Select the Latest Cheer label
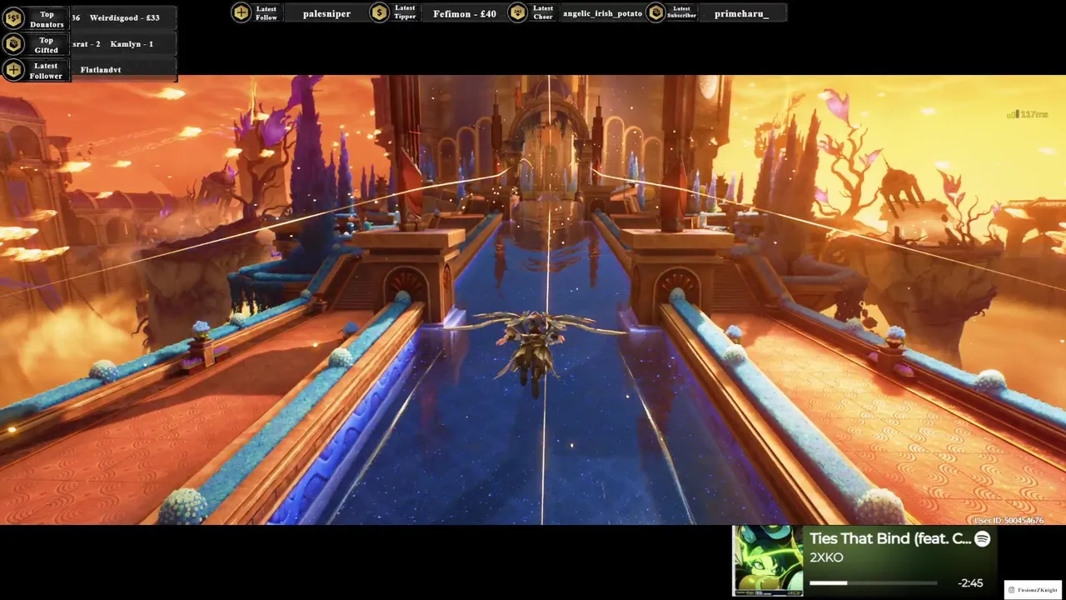Image resolution: width=1066 pixels, height=600 pixels. click(x=543, y=12)
